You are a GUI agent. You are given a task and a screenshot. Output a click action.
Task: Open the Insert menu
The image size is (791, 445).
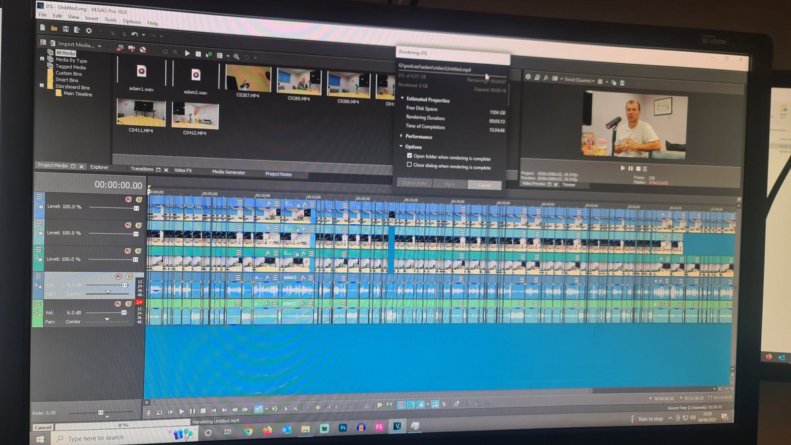[x=92, y=19]
